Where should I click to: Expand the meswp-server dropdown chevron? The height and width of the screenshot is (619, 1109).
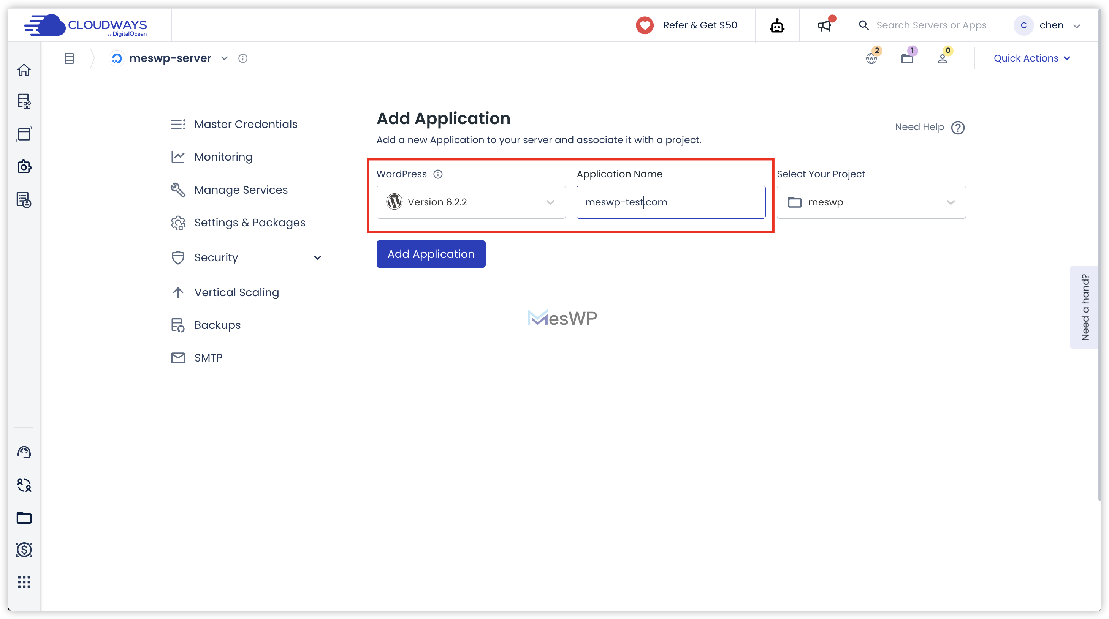click(224, 58)
